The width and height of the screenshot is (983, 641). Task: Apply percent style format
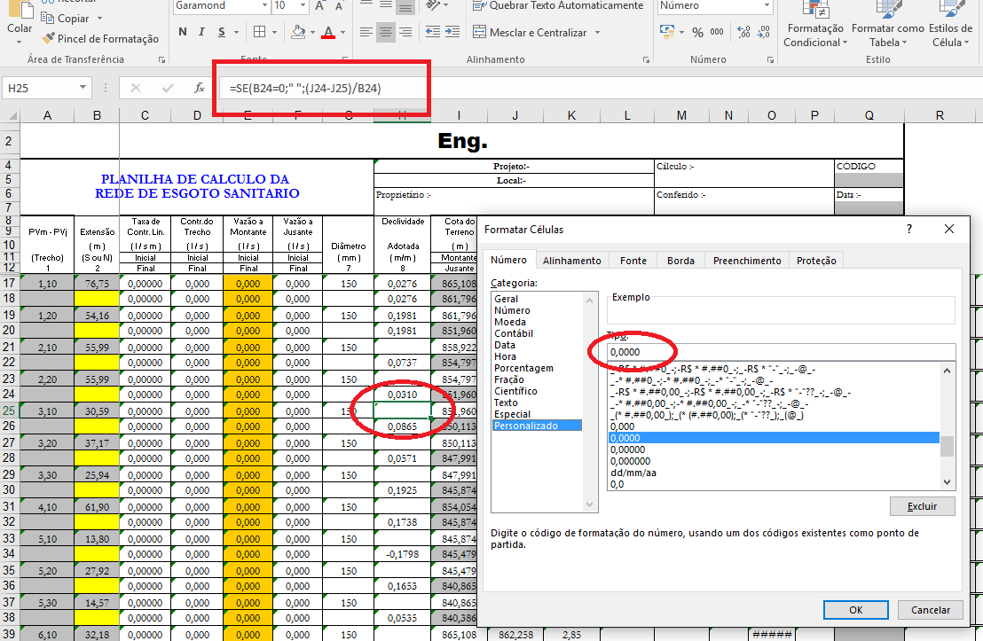tap(697, 32)
